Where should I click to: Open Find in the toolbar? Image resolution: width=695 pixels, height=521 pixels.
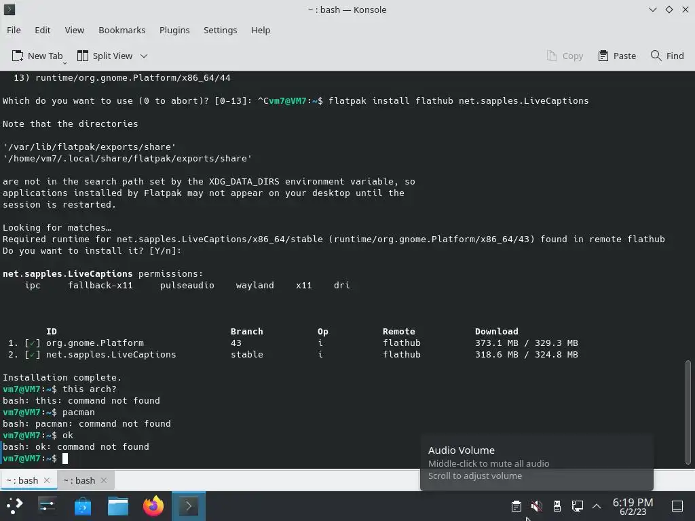(667, 56)
